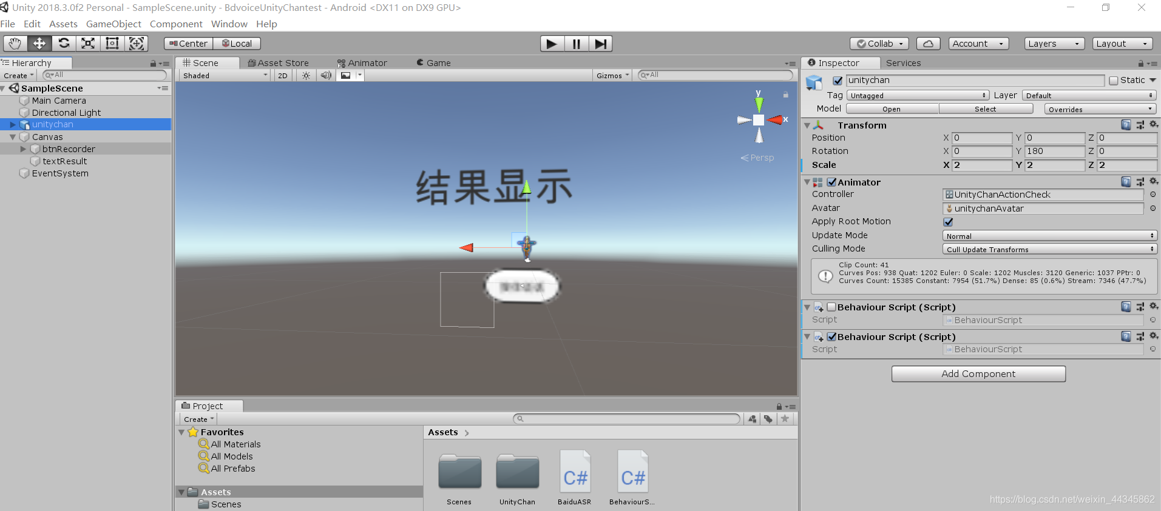Toggle pivot mode Center button
This screenshot has height=511, width=1161.
click(x=189, y=44)
